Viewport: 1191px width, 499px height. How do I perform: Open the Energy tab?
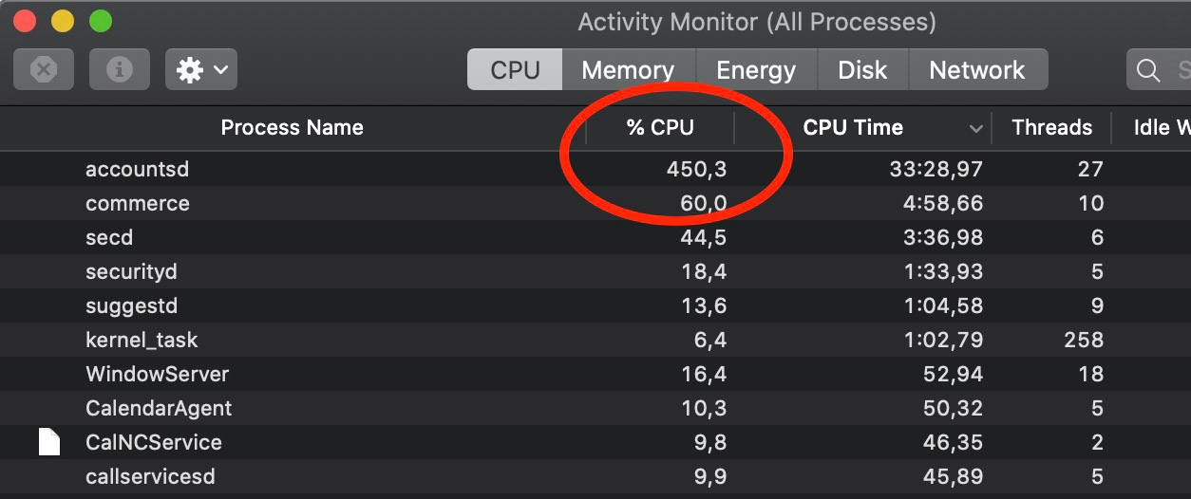point(756,70)
